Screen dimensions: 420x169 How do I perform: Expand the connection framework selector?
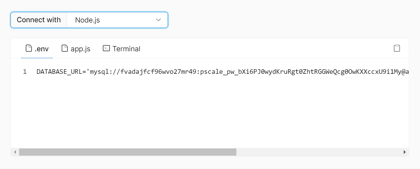pyautogui.click(x=117, y=20)
